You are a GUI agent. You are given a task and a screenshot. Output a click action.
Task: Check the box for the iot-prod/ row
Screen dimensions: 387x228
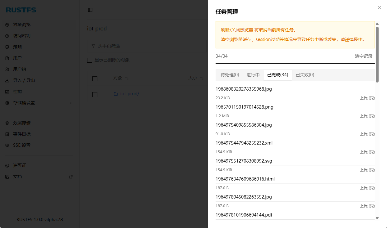[x=95, y=94]
